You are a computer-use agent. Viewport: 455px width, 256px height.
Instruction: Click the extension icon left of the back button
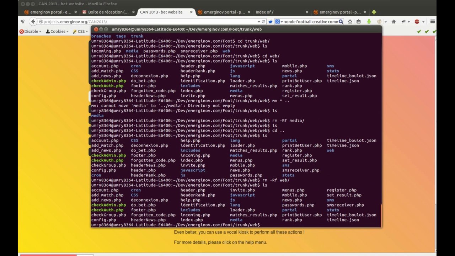[23, 22]
